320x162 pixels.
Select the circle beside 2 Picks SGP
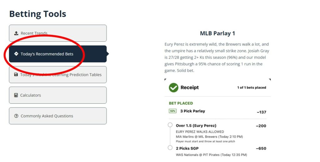(170, 148)
